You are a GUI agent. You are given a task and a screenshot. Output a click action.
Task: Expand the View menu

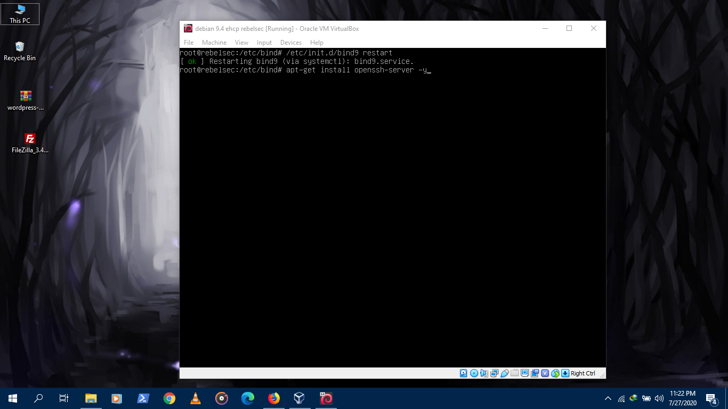[x=241, y=42]
